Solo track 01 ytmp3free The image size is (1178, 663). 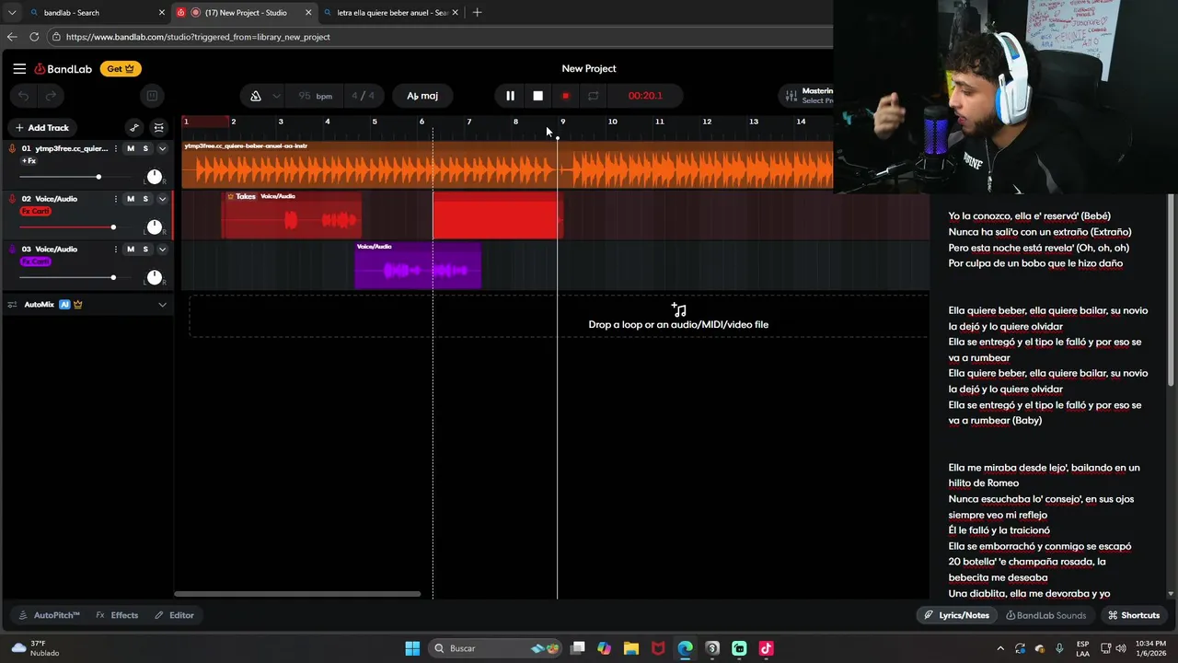coord(145,148)
